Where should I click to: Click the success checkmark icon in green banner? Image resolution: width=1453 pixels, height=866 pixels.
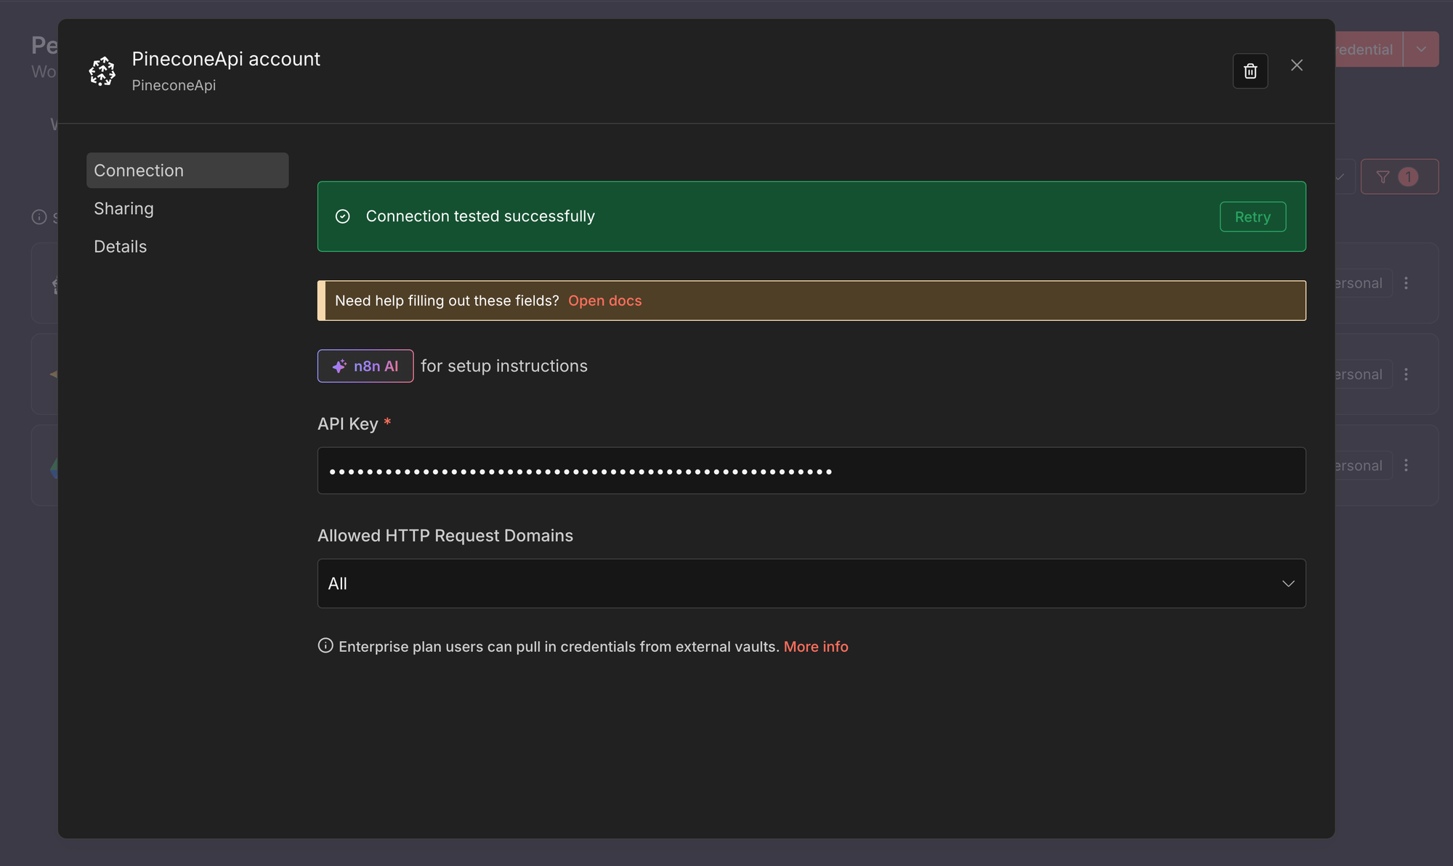point(343,216)
